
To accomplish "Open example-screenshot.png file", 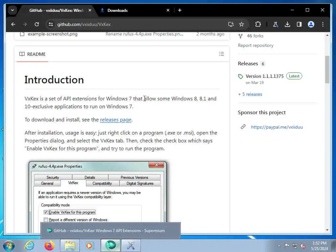I will tap(52, 34).
